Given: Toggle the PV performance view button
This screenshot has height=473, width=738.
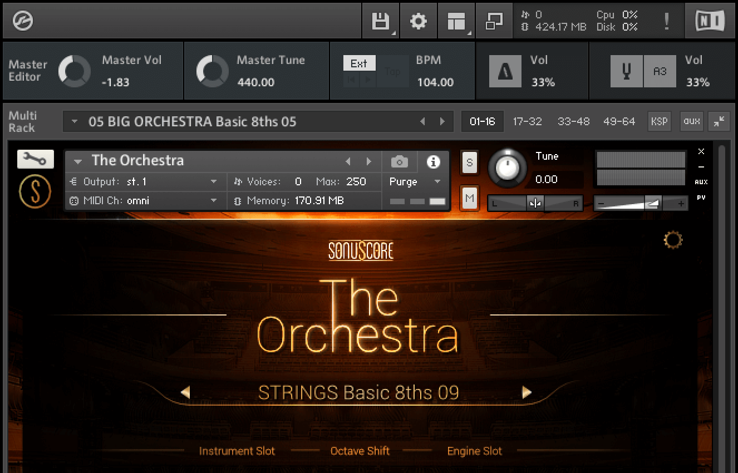Looking at the screenshot, I should (701, 198).
